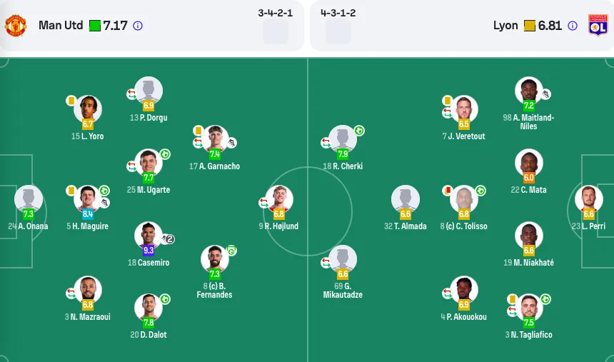Select goalkeeper A. Onana's avatar
614x362 pixels.
[x=29, y=199]
